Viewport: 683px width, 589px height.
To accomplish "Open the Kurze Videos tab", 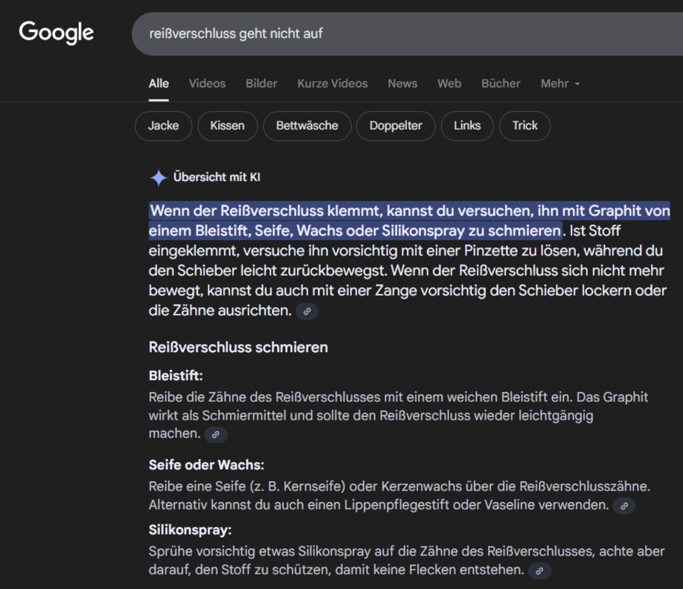I will [332, 84].
